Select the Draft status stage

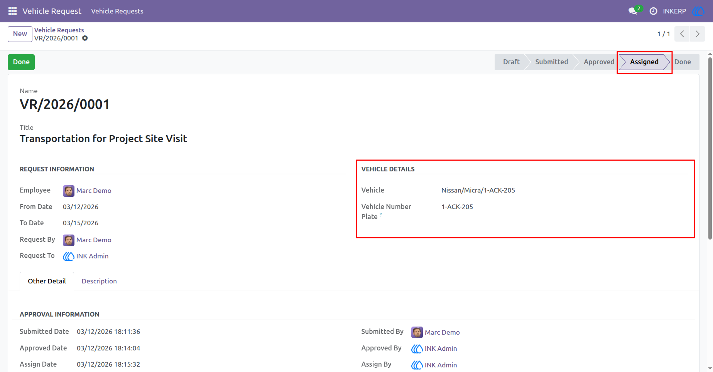(511, 62)
